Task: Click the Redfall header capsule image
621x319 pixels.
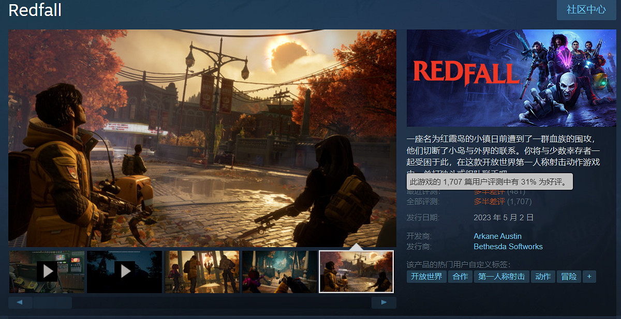Action: click(511, 79)
